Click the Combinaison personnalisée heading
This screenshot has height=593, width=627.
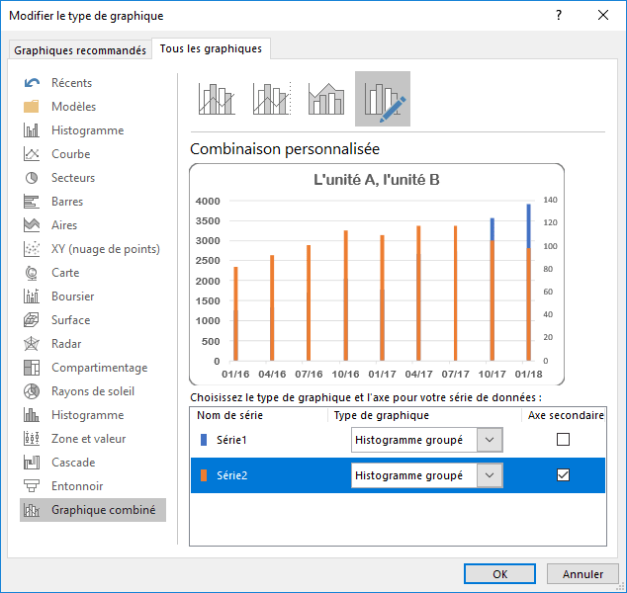(285, 149)
